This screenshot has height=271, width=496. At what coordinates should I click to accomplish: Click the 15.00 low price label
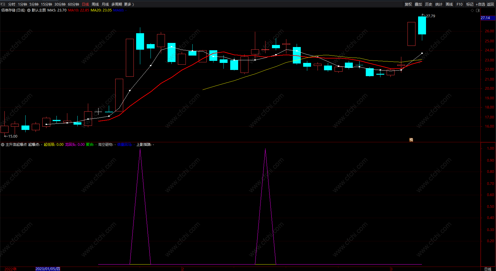(13, 136)
